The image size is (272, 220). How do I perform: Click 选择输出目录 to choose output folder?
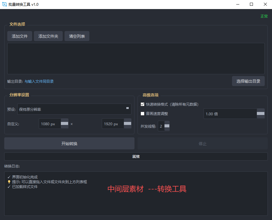pos(248,81)
